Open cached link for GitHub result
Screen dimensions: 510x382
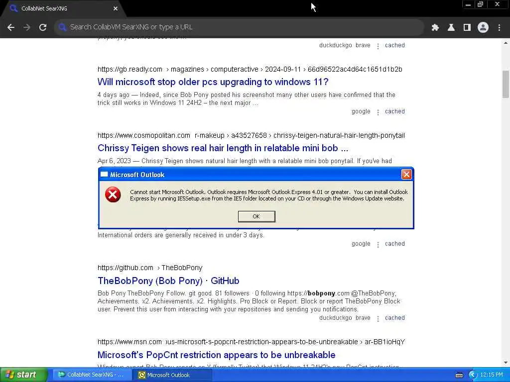[395, 318]
